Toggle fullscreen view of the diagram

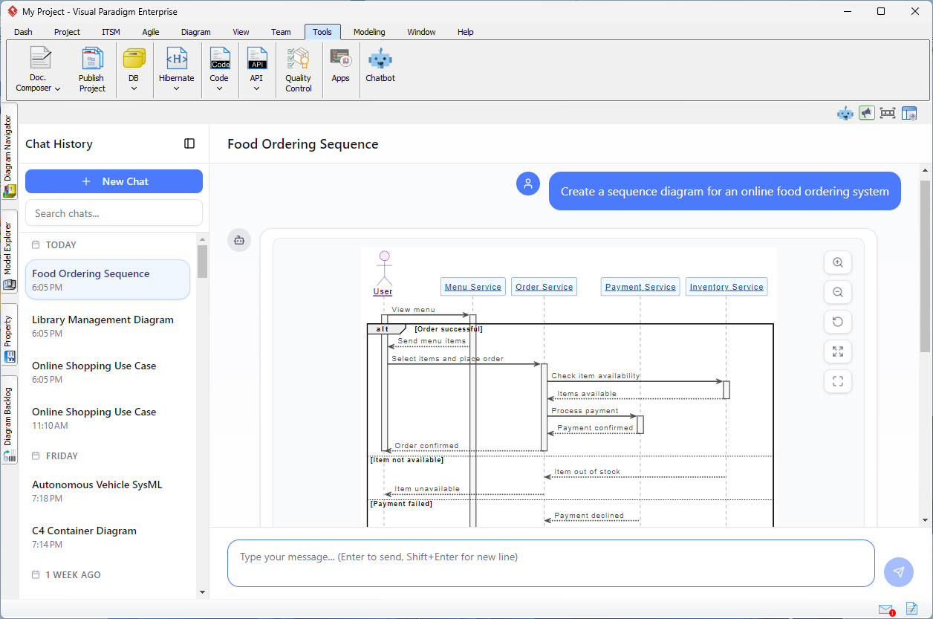(838, 351)
